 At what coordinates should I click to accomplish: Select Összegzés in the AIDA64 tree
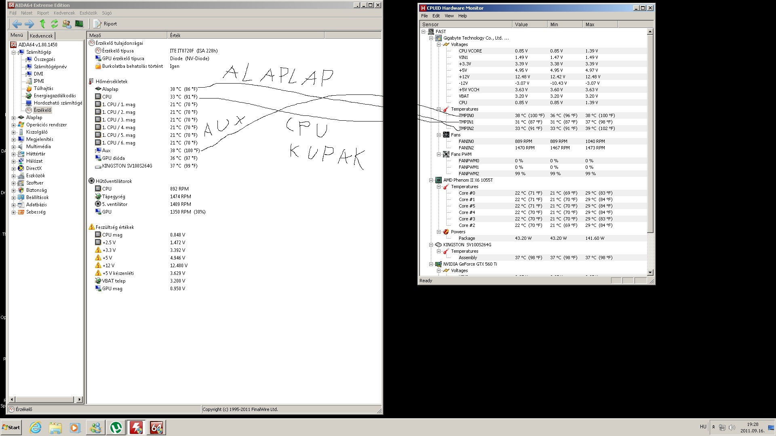click(44, 59)
